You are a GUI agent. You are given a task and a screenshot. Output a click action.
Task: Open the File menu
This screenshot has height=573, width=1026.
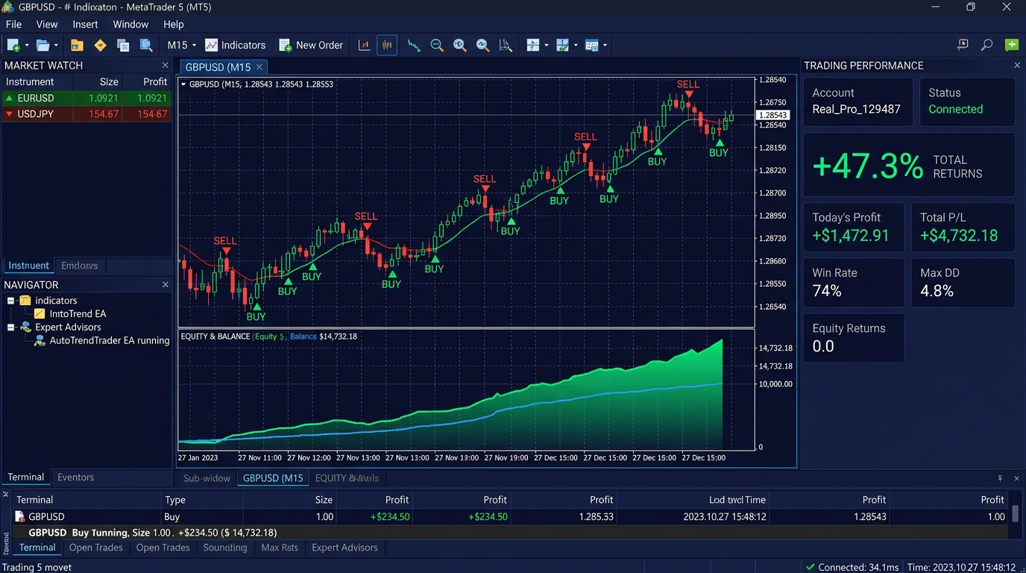point(13,25)
